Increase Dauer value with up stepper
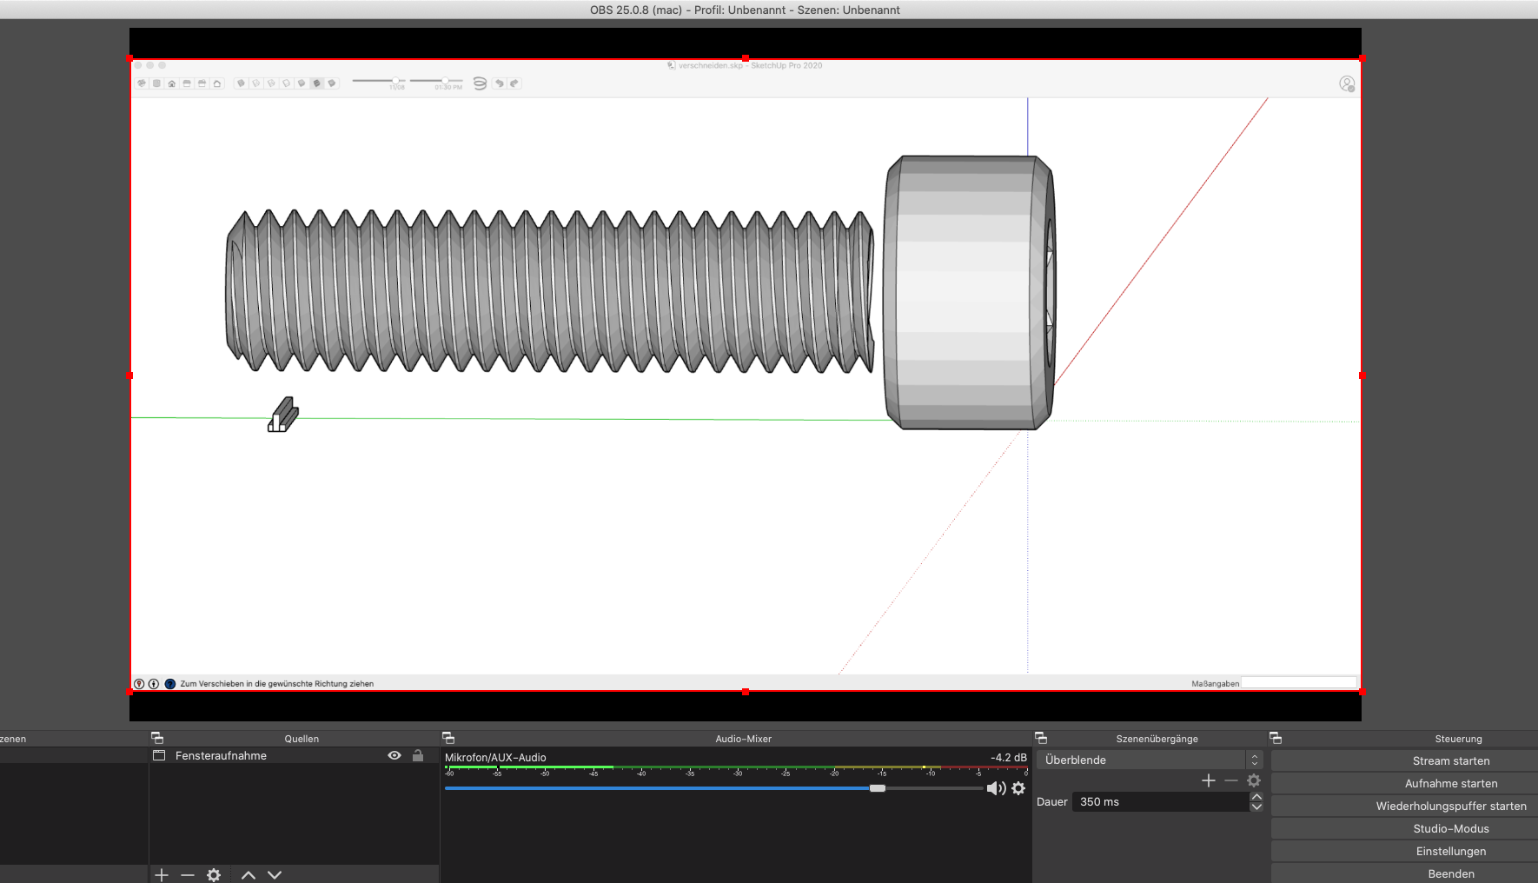 coord(1256,797)
